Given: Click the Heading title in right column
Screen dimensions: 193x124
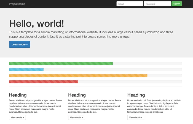Looking at the screenshot, I should (x=136, y=95).
